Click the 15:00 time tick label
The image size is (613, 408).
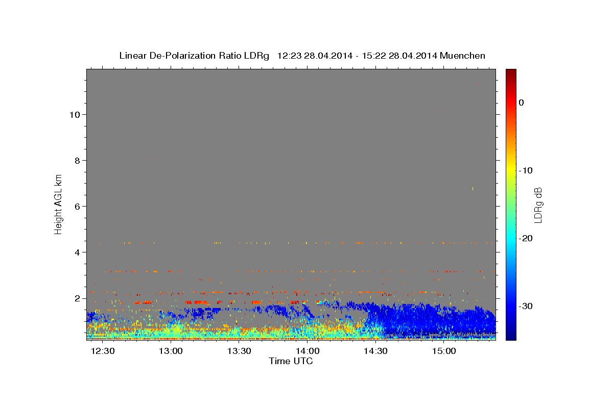point(444,351)
